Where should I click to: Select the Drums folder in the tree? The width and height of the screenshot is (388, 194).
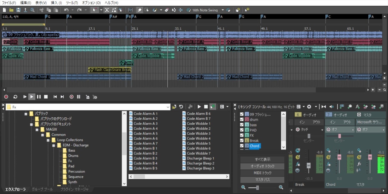click(x=73, y=156)
